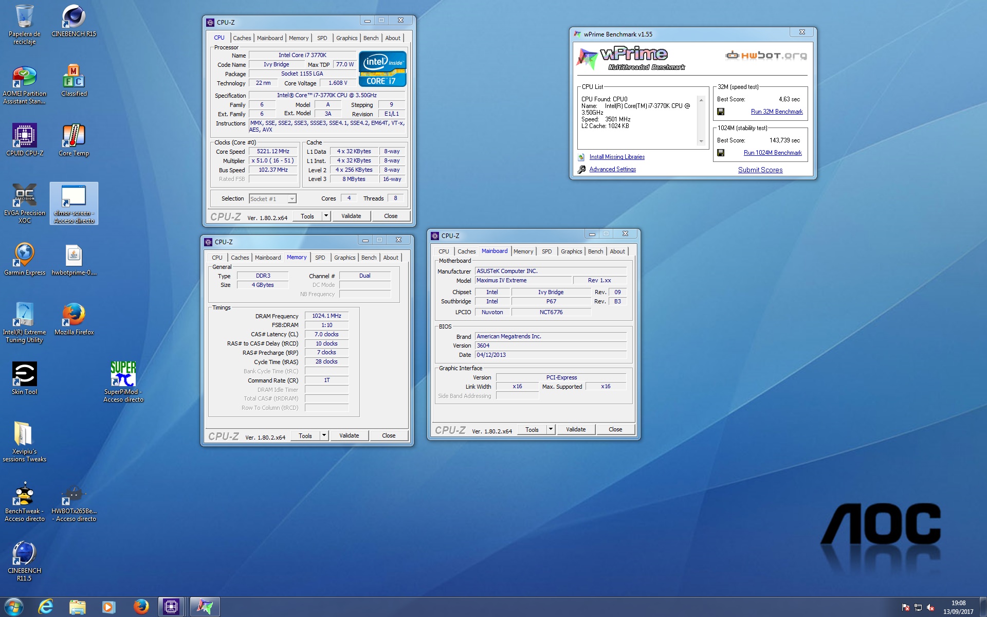Open Socket #1 selection dropdown
The width and height of the screenshot is (987, 617).
[272, 198]
